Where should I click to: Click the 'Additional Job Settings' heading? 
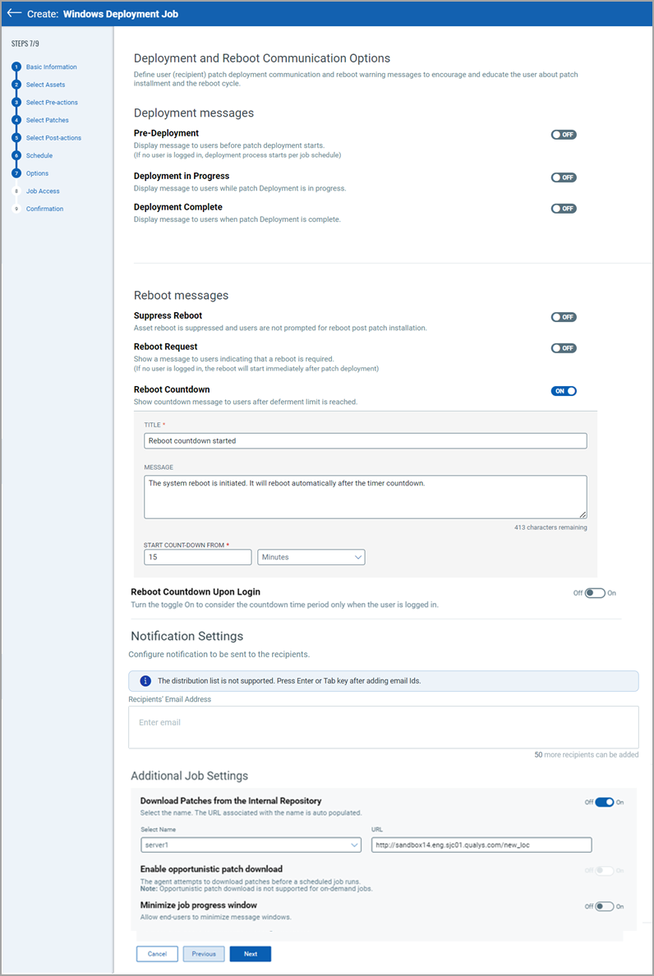click(x=189, y=776)
